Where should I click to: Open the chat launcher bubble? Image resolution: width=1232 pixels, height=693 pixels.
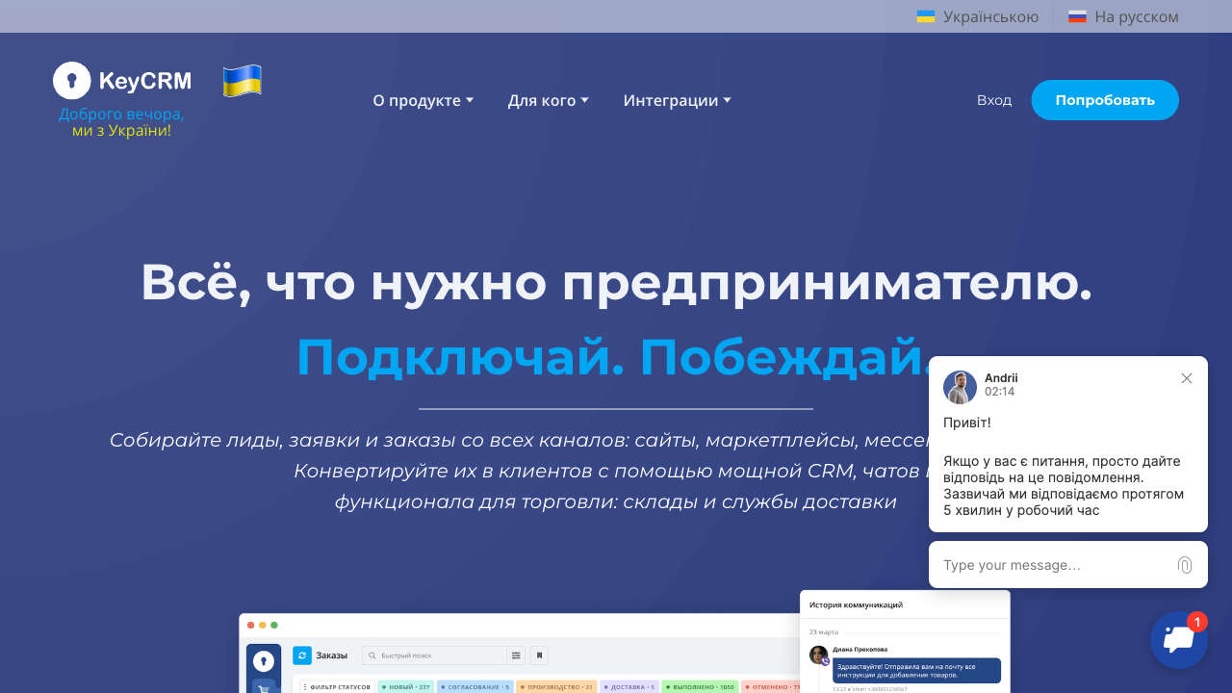click(1179, 640)
